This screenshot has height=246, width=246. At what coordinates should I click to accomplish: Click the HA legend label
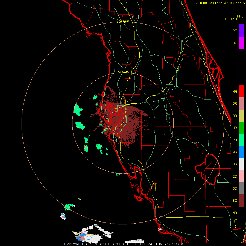pyautogui.click(x=235, y=92)
